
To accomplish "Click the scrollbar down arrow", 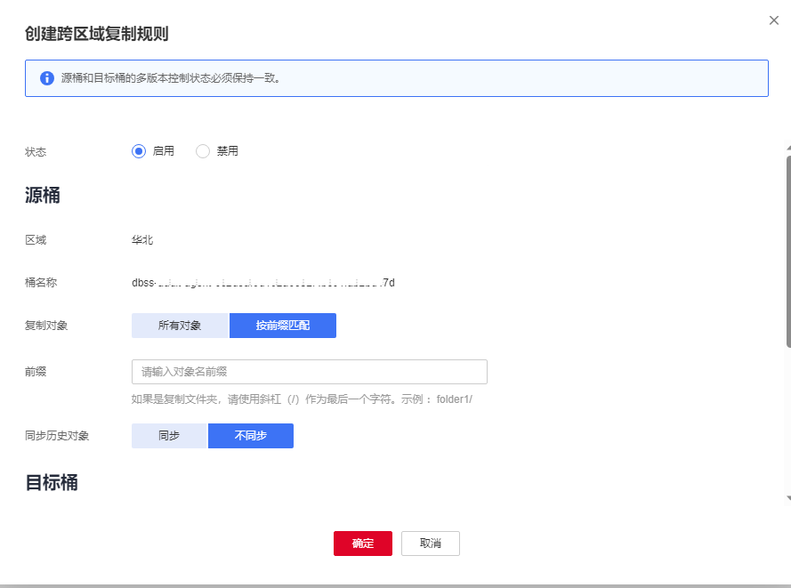I will (787, 498).
